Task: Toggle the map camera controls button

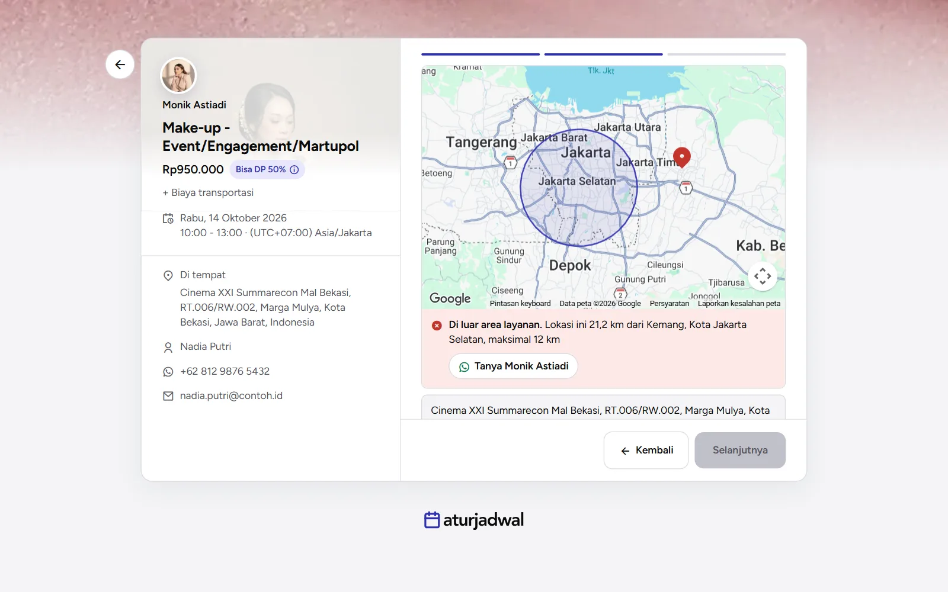Action: (x=763, y=276)
